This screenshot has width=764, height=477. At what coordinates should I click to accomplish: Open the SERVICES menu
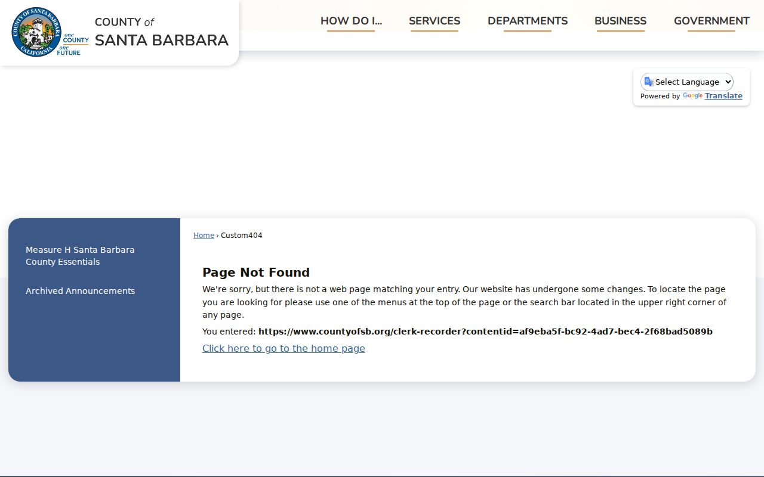(435, 21)
